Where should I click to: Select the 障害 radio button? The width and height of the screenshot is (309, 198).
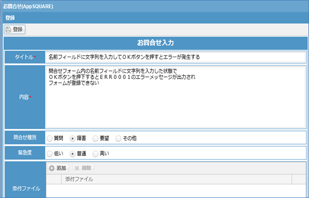72,139
